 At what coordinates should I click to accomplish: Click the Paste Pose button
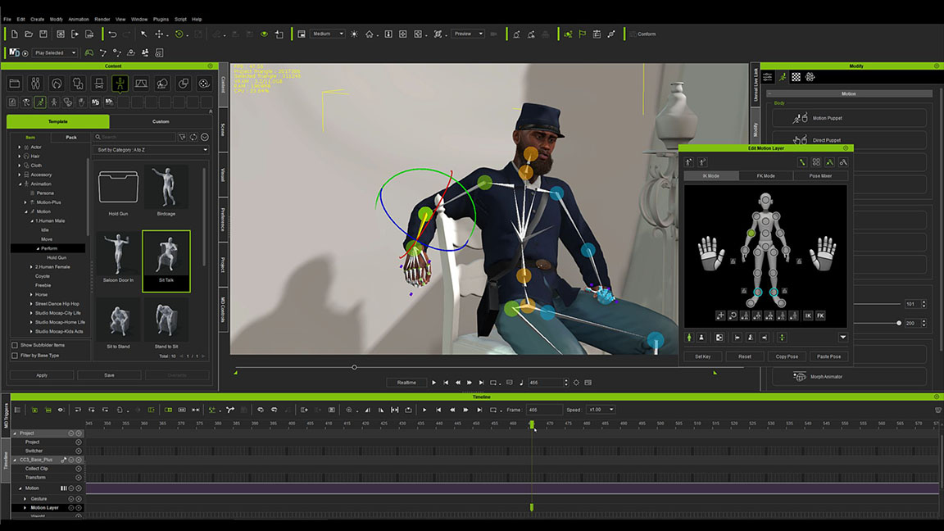pyautogui.click(x=828, y=356)
